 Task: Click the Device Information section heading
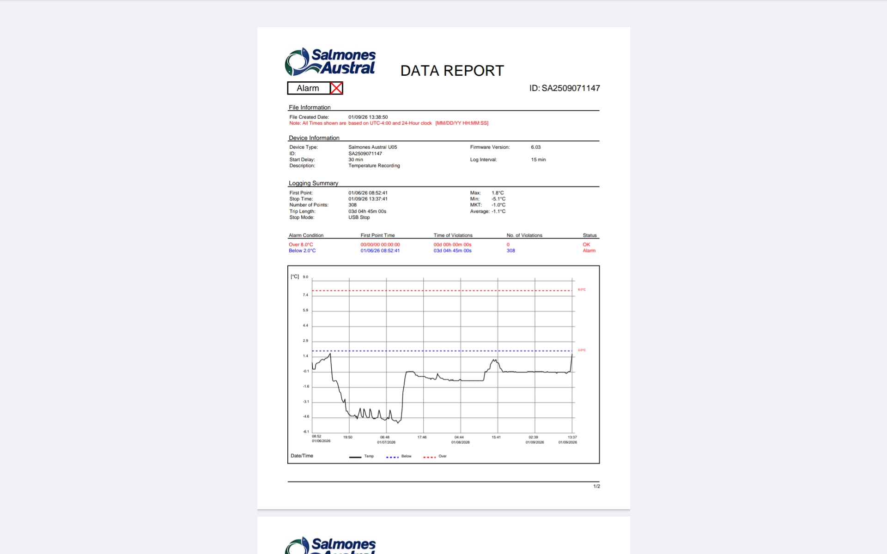pyautogui.click(x=314, y=138)
